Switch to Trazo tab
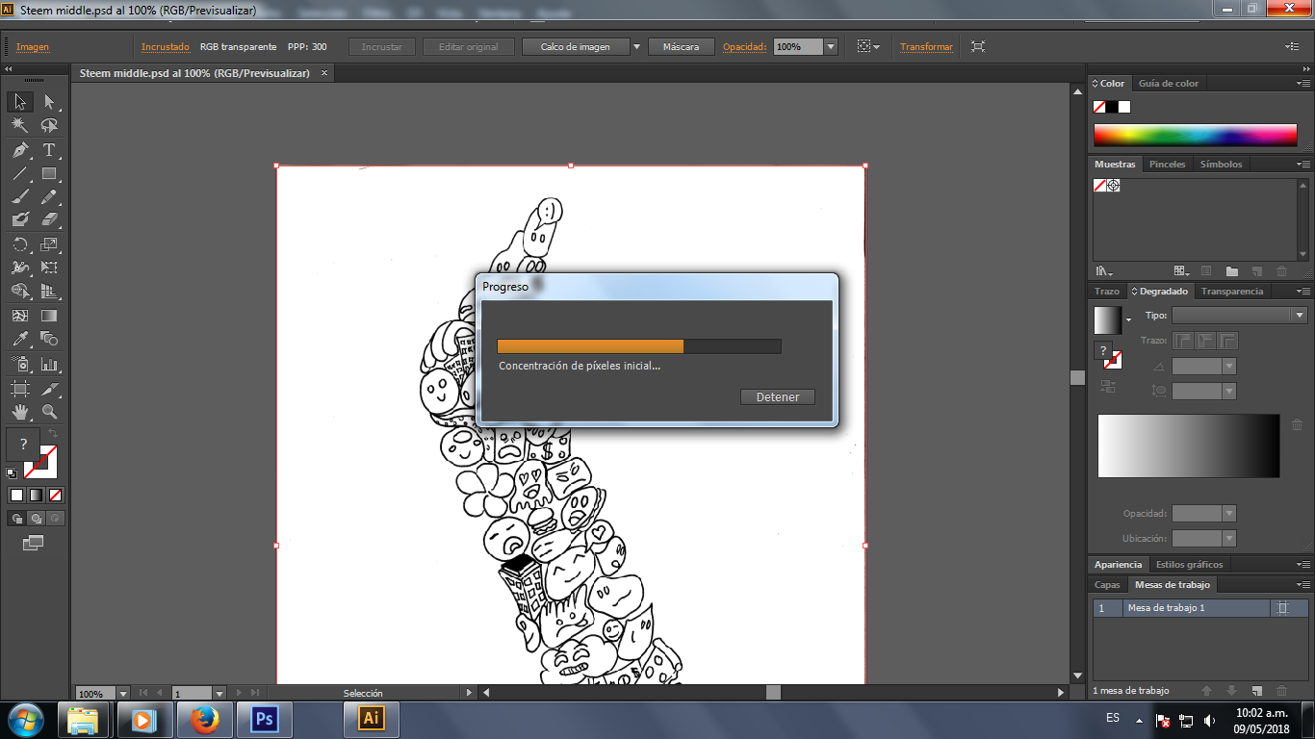1315x739 pixels. pos(1107,292)
